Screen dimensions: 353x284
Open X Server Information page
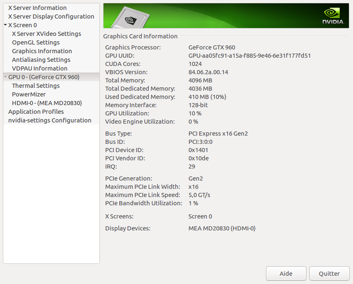pos(37,8)
